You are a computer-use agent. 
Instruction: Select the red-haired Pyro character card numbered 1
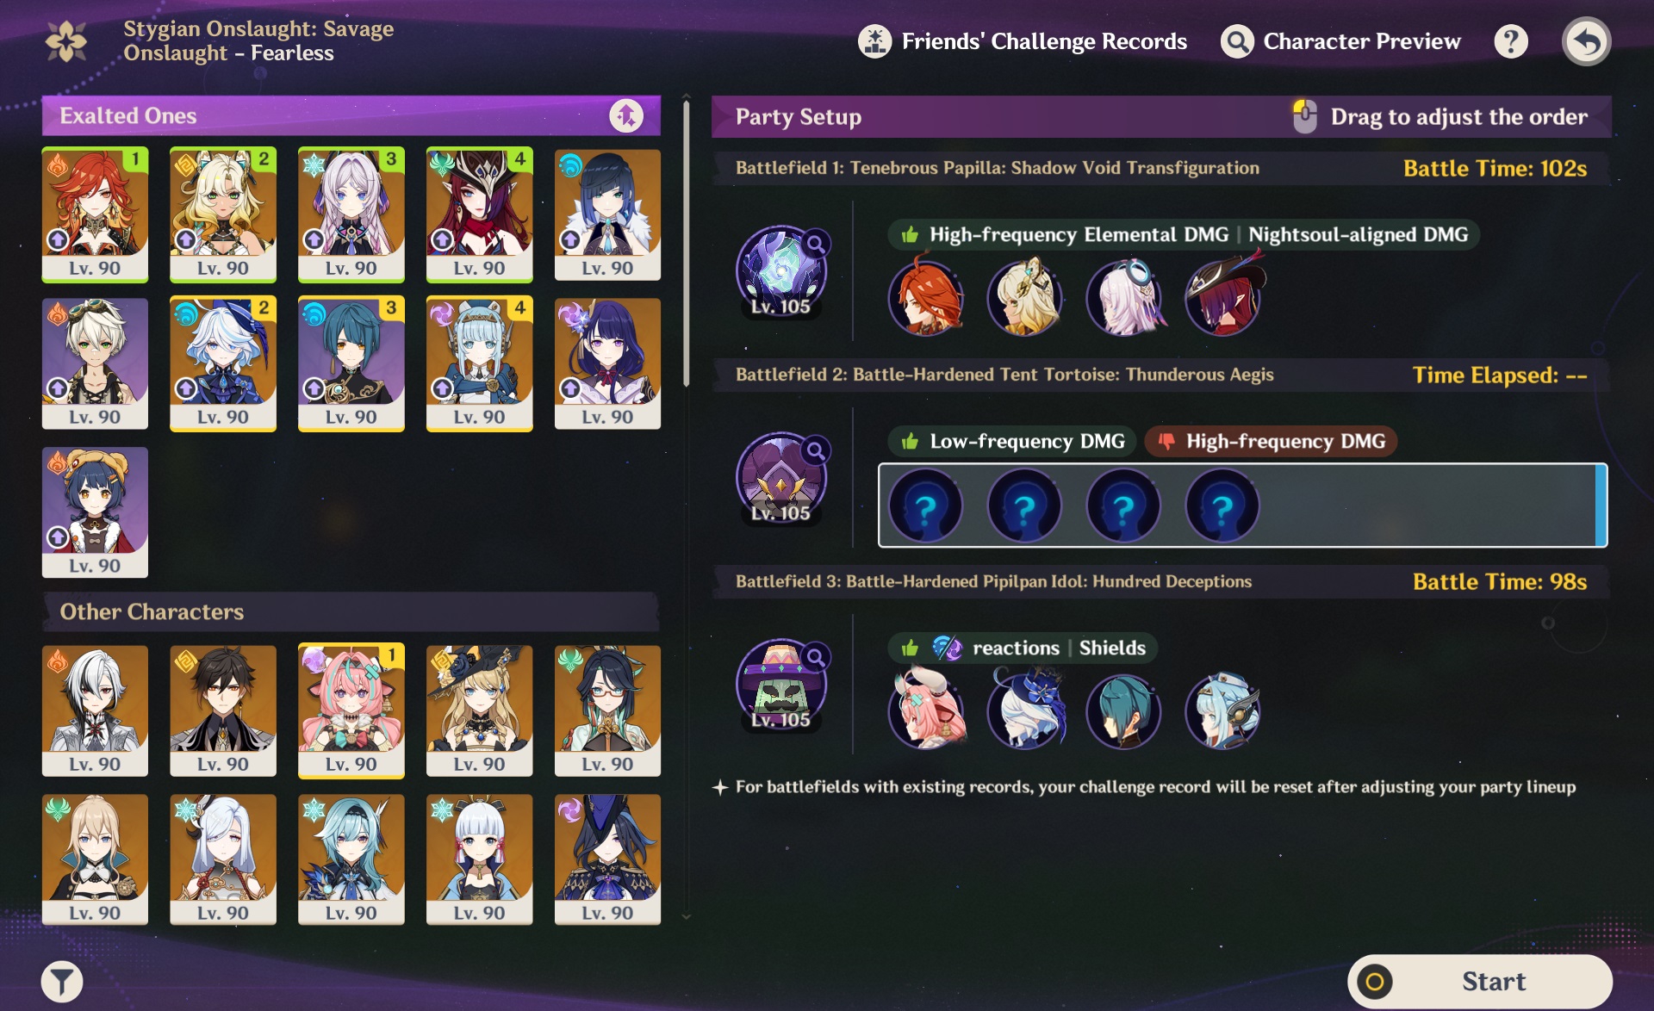(x=95, y=214)
